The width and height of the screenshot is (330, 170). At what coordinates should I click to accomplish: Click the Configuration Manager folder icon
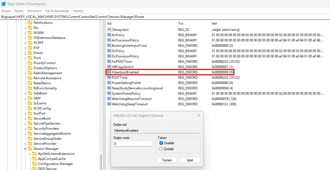point(34,164)
